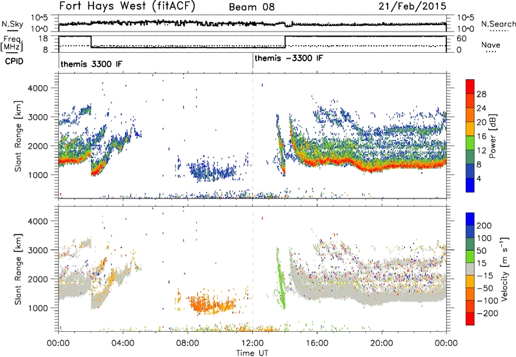Viewport: 516px width, 357px height.
Task: Click the "-100" tick on Velocity colorbar
Action: [x=487, y=301]
